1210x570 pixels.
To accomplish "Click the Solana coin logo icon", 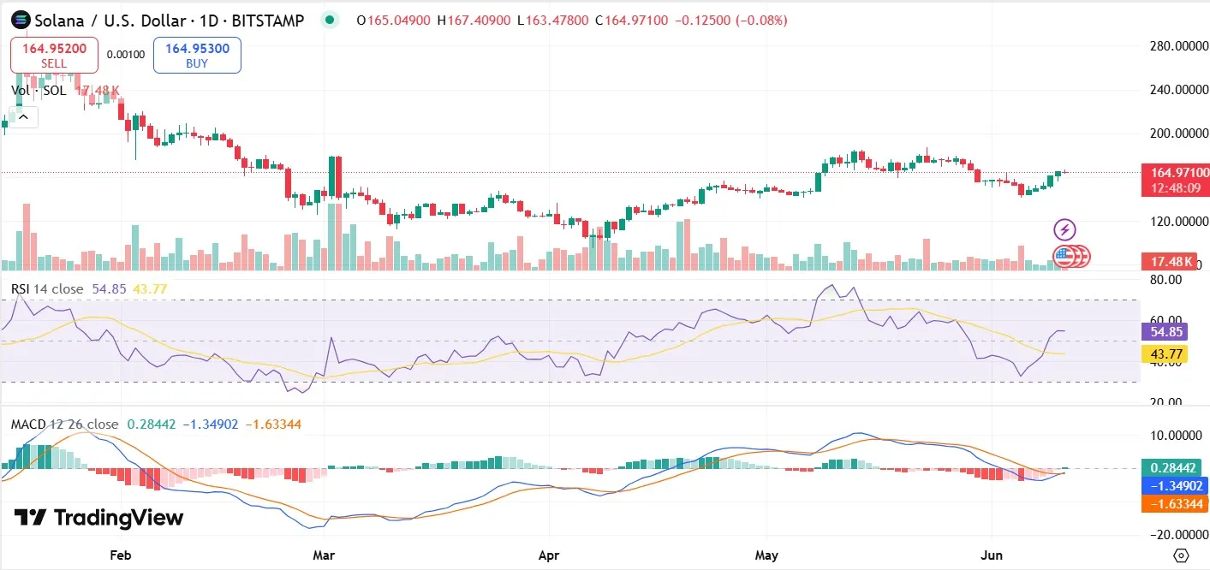I will tap(19, 20).
